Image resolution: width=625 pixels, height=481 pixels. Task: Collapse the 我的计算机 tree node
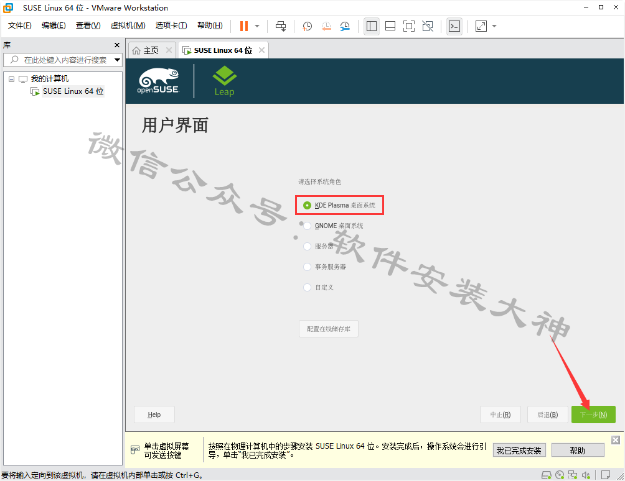coord(12,79)
